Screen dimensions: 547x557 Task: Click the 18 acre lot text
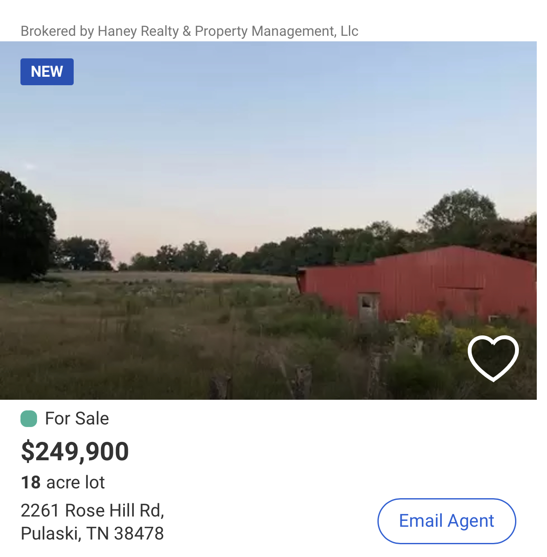point(63,482)
